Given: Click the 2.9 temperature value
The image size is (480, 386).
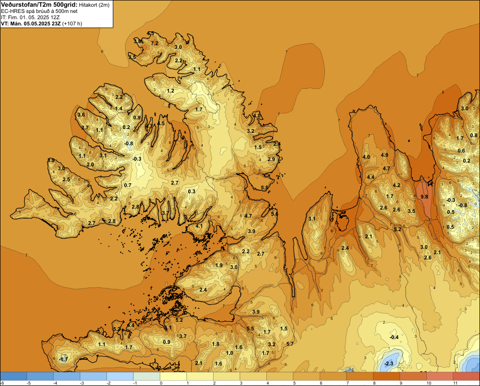Looking at the screenshot, I should point(271,159).
